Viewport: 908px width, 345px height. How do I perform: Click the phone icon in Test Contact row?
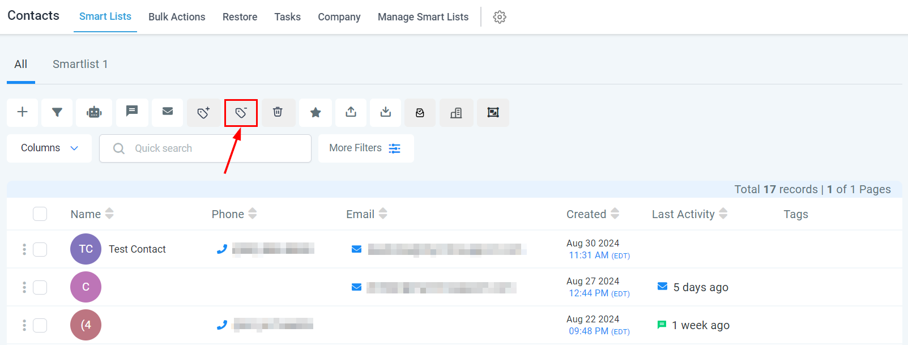[x=222, y=249]
